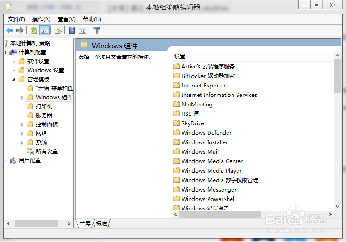The image size is (346, 242).
Task: Click the 服务器 folder icon in tree
Action: pos(30,115)
